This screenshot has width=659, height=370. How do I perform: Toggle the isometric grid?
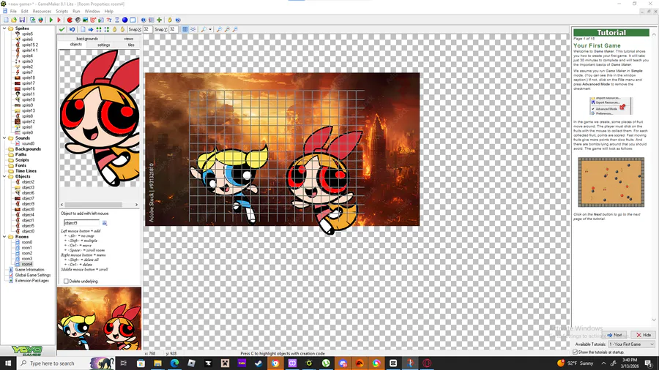click(x=193, y=29)
